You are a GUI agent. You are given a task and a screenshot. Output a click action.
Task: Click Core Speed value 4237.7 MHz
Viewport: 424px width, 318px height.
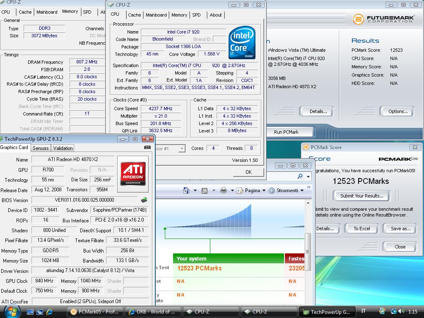pyautogui.click(x=161, y=108)
